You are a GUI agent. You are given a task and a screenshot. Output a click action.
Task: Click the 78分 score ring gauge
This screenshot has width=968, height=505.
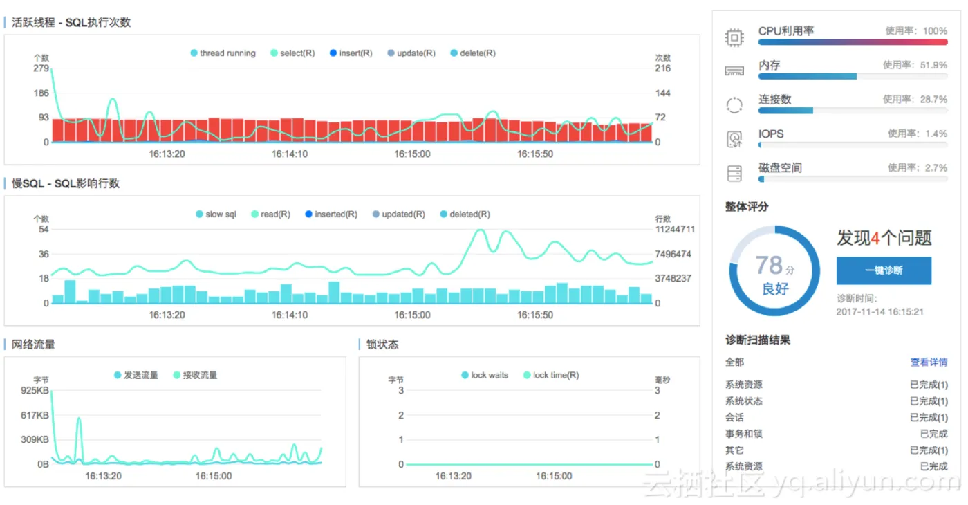[x=774, y=270]
